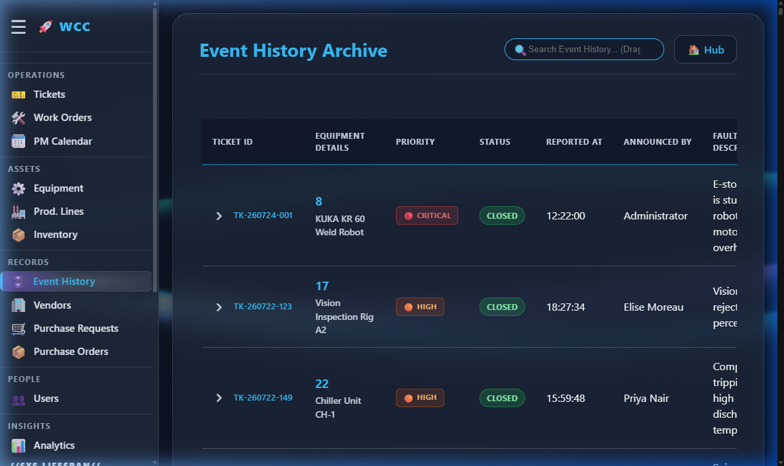Click the Purchase Orders package icon
Screen dimensions: 784x466
[19, 352]
